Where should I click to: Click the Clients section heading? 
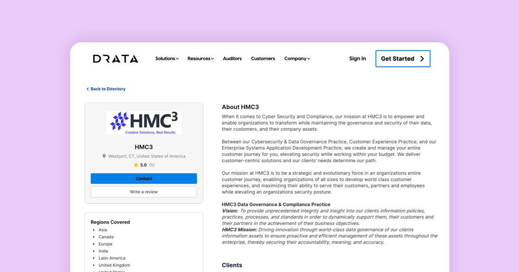[232, 265]
